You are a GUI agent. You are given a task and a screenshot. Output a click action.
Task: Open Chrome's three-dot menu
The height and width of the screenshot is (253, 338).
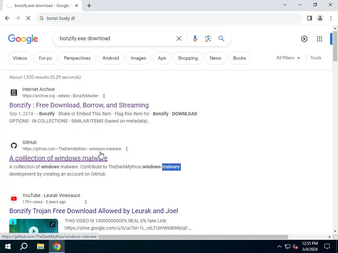coord(331,18)
